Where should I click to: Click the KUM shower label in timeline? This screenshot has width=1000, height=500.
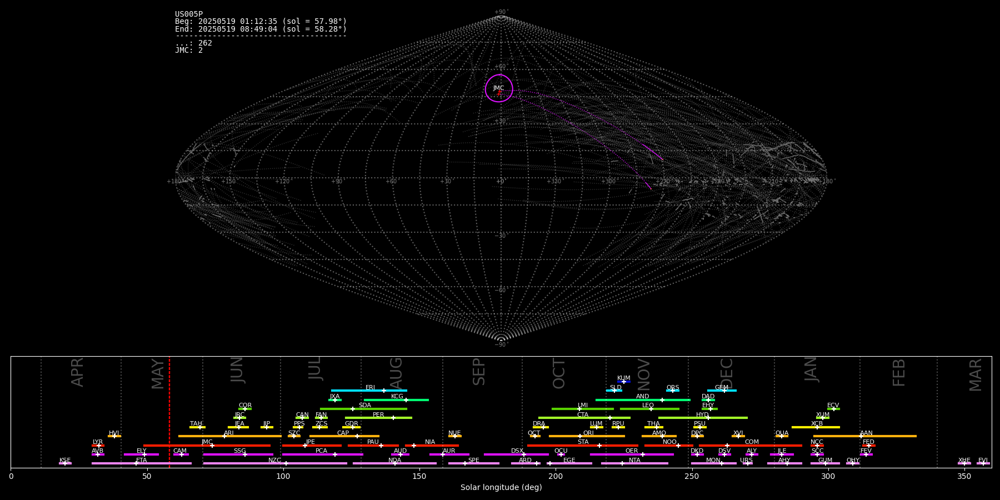click(x=623, y=378)
